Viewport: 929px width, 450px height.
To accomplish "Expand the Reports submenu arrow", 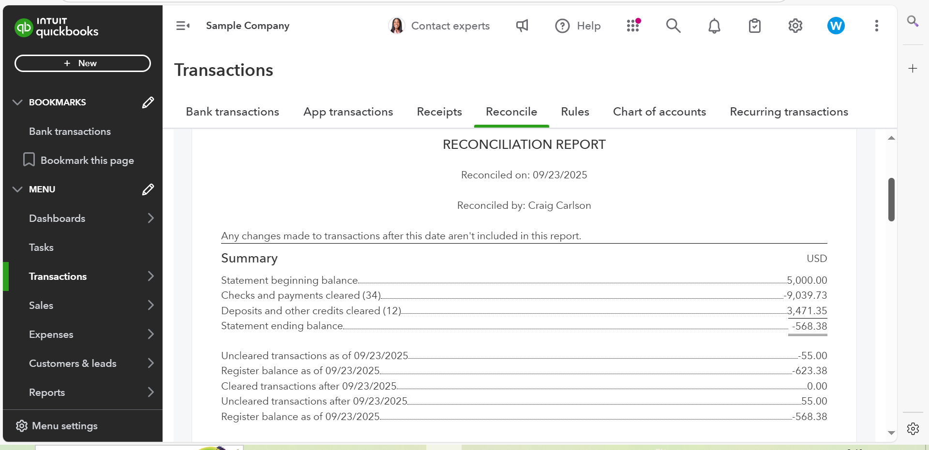I will click(x=150, y=392).
